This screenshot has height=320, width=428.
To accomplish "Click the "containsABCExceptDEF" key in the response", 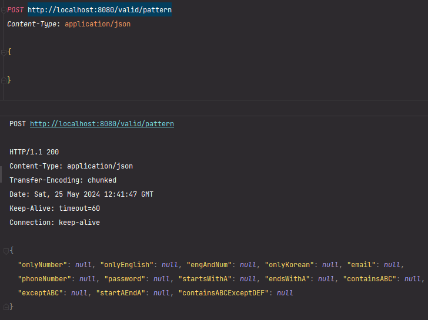I will click(x=223, y=293).
